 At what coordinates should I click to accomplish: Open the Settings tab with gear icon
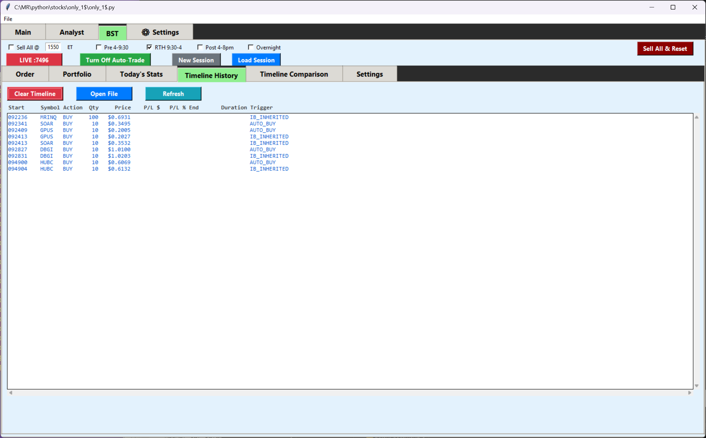[160, 32]
